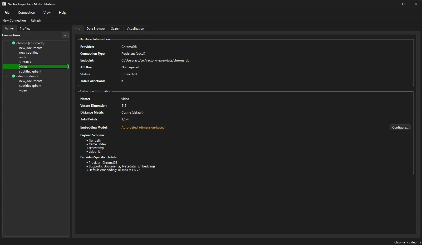Click the plus icon to add connection
Viewport: 422px width, 245px height.
click(x=65, y=35)
